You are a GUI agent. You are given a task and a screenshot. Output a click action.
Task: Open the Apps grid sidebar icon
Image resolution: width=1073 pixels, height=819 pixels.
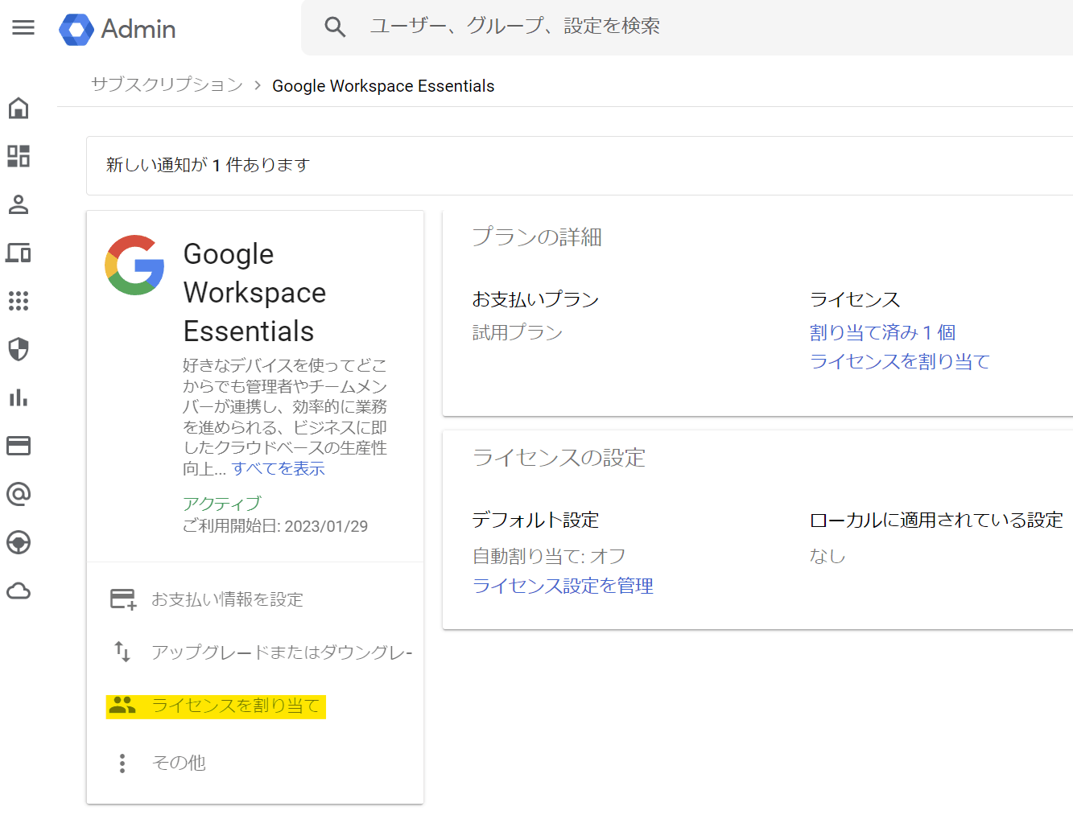[x=19, y=301]
